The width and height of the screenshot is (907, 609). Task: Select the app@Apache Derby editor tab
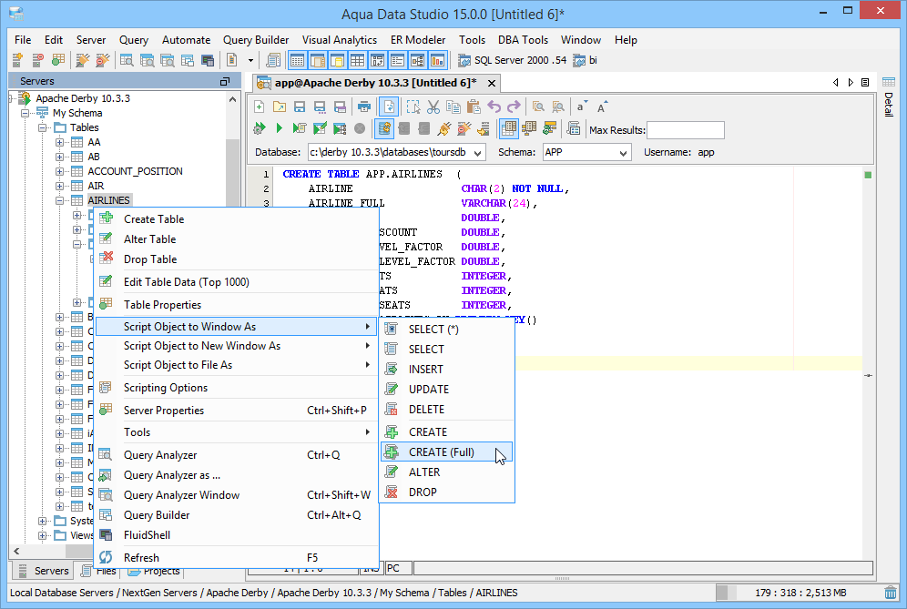coord(376,83)
